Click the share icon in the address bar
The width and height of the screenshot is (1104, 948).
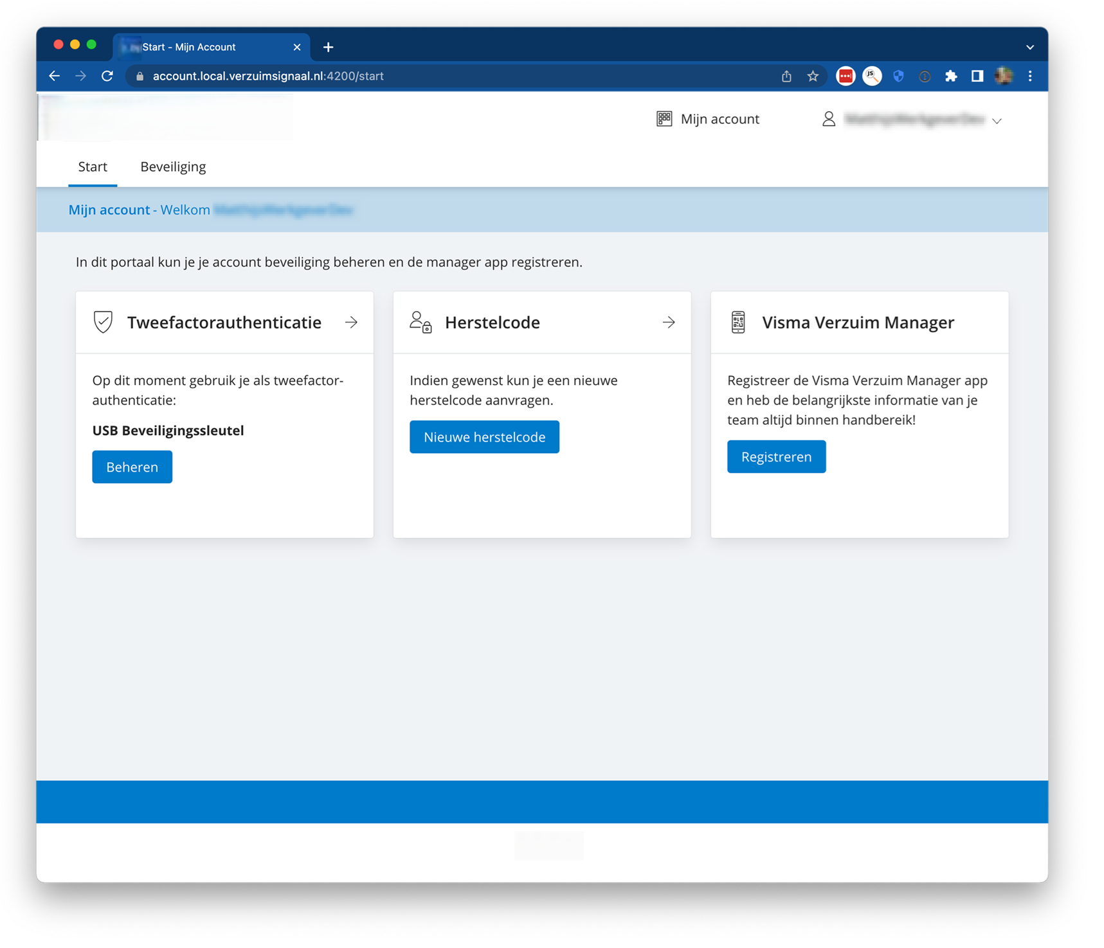pyautogui.click(x=786, y=76)
